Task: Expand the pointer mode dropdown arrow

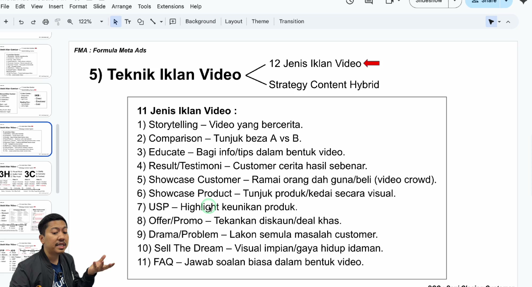Action: tap(499, 22)
